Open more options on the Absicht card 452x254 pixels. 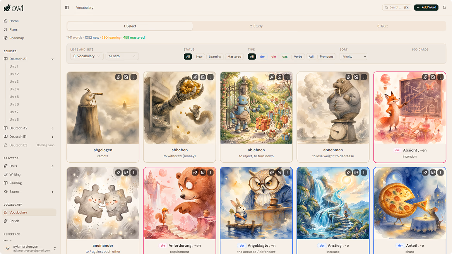coord(440,77)
